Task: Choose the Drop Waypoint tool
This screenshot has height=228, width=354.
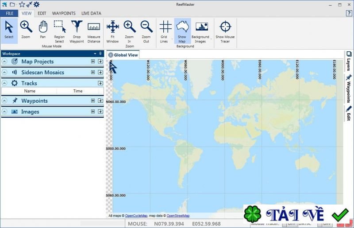Action: tap(77, 31)
